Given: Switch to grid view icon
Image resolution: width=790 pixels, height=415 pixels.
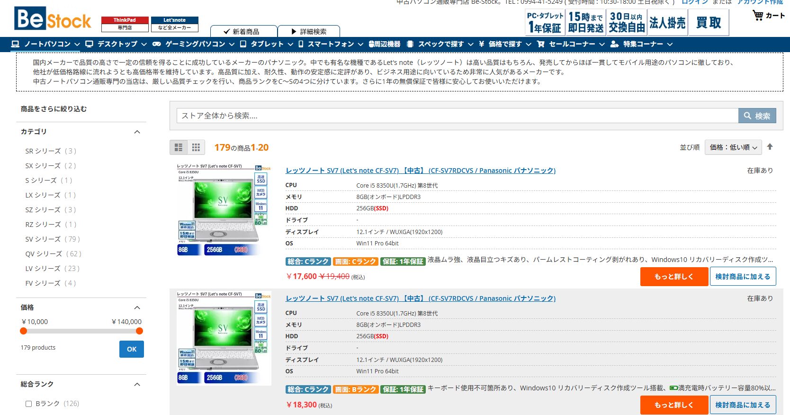Looking at the screenshot, I should tap(196, 147).
